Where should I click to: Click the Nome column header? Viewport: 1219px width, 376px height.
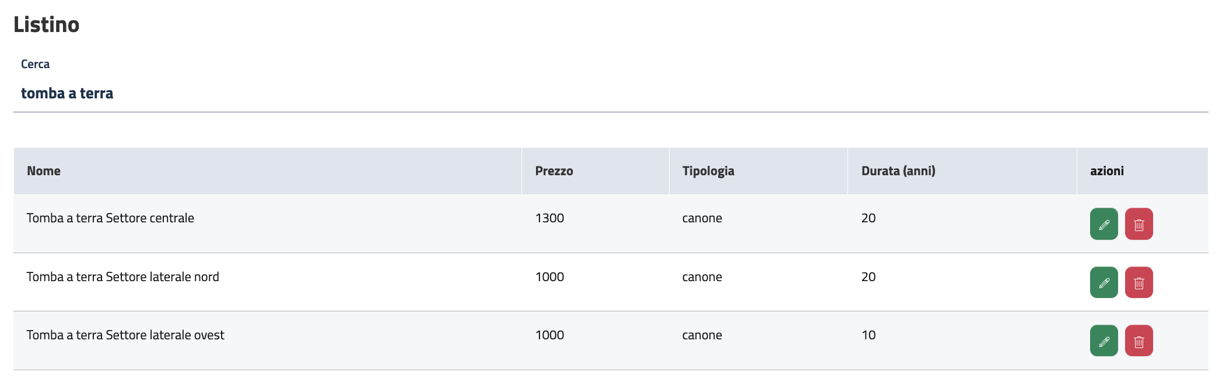tap(44, 171)
